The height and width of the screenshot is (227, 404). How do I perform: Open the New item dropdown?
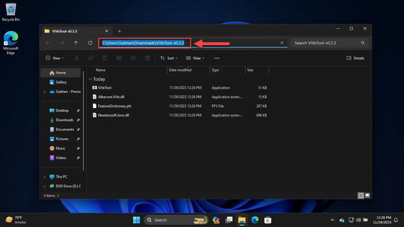click(55, 58)
